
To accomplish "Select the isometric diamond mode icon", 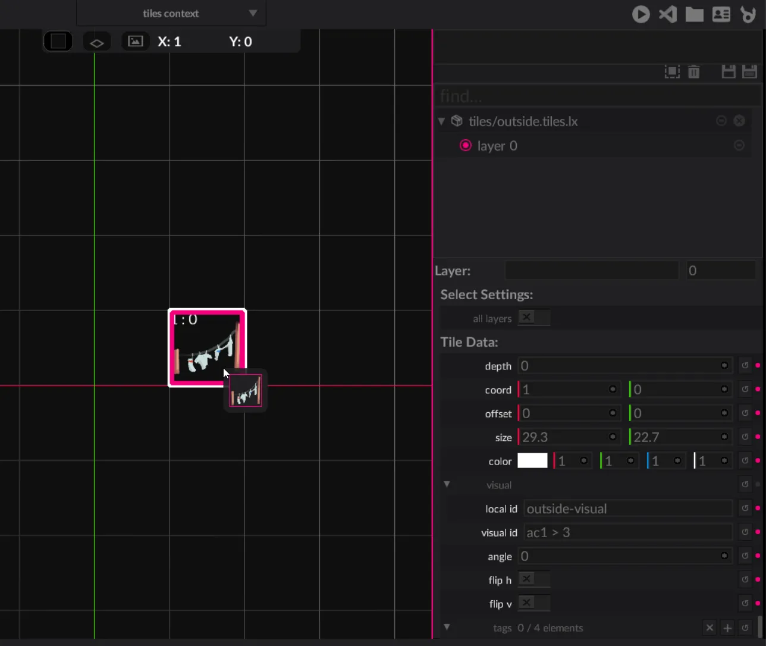I will [x=97, y=42].
